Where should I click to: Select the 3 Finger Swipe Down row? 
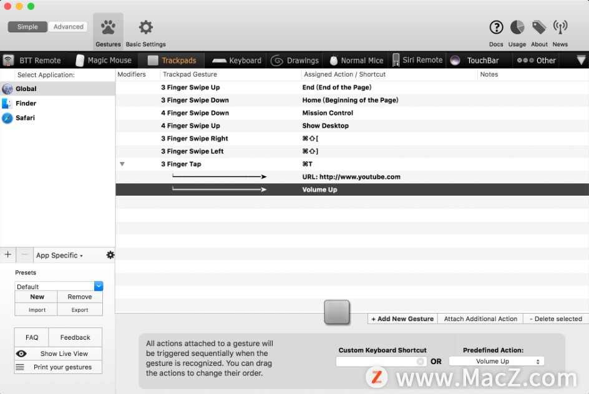(352, 100)
